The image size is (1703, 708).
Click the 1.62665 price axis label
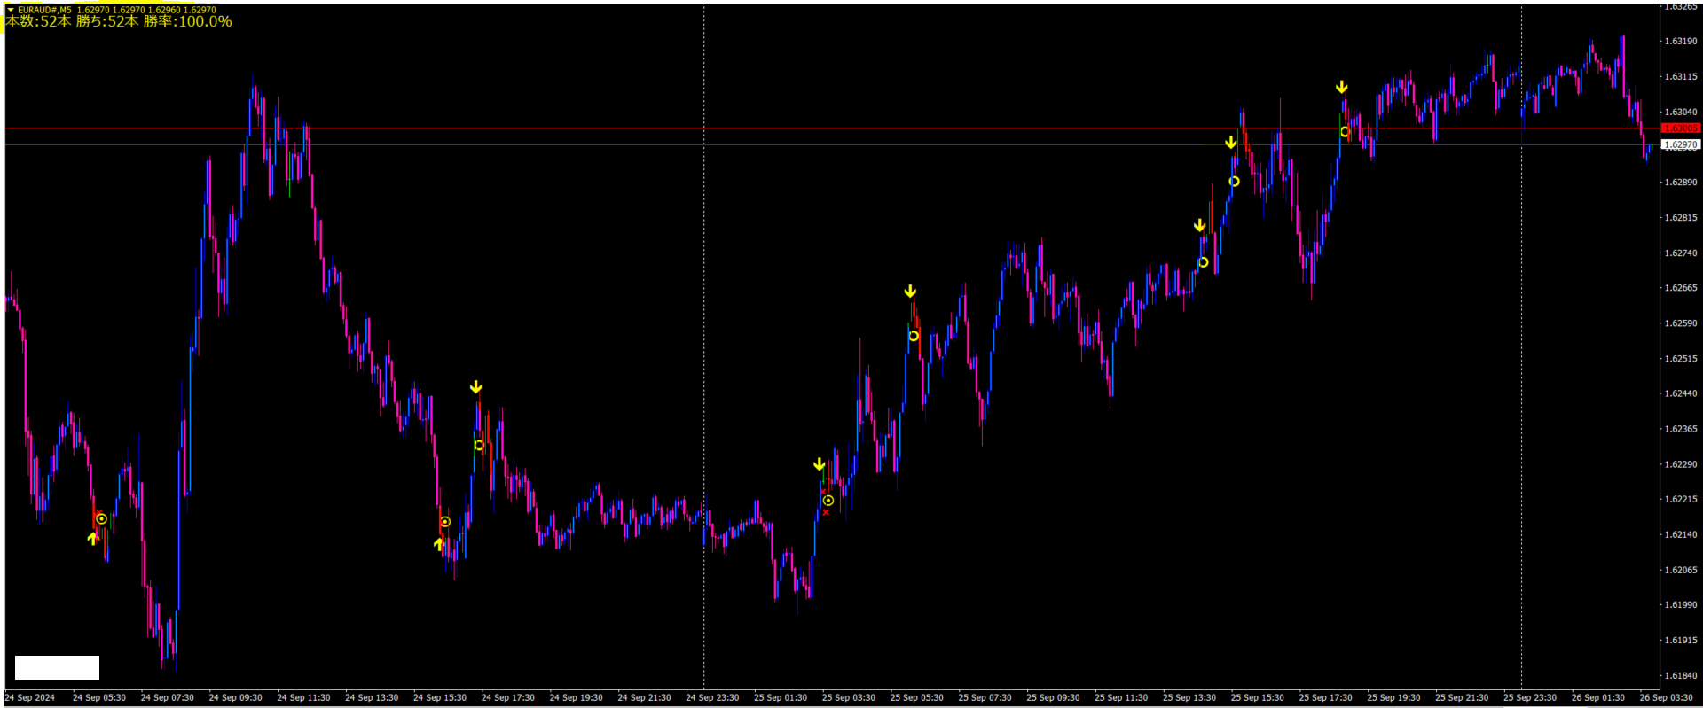tap(1681, 288)
